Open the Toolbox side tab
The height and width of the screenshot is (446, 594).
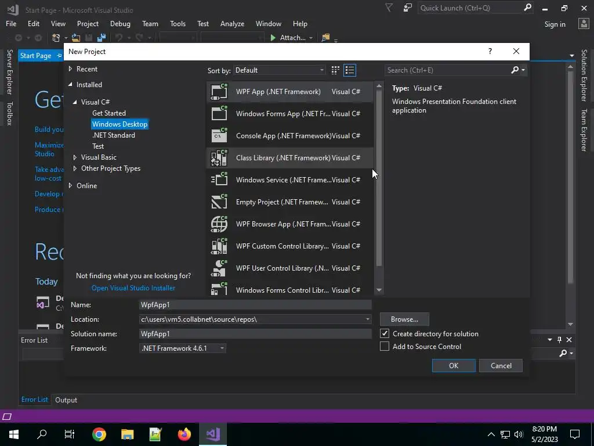[10, 113]
